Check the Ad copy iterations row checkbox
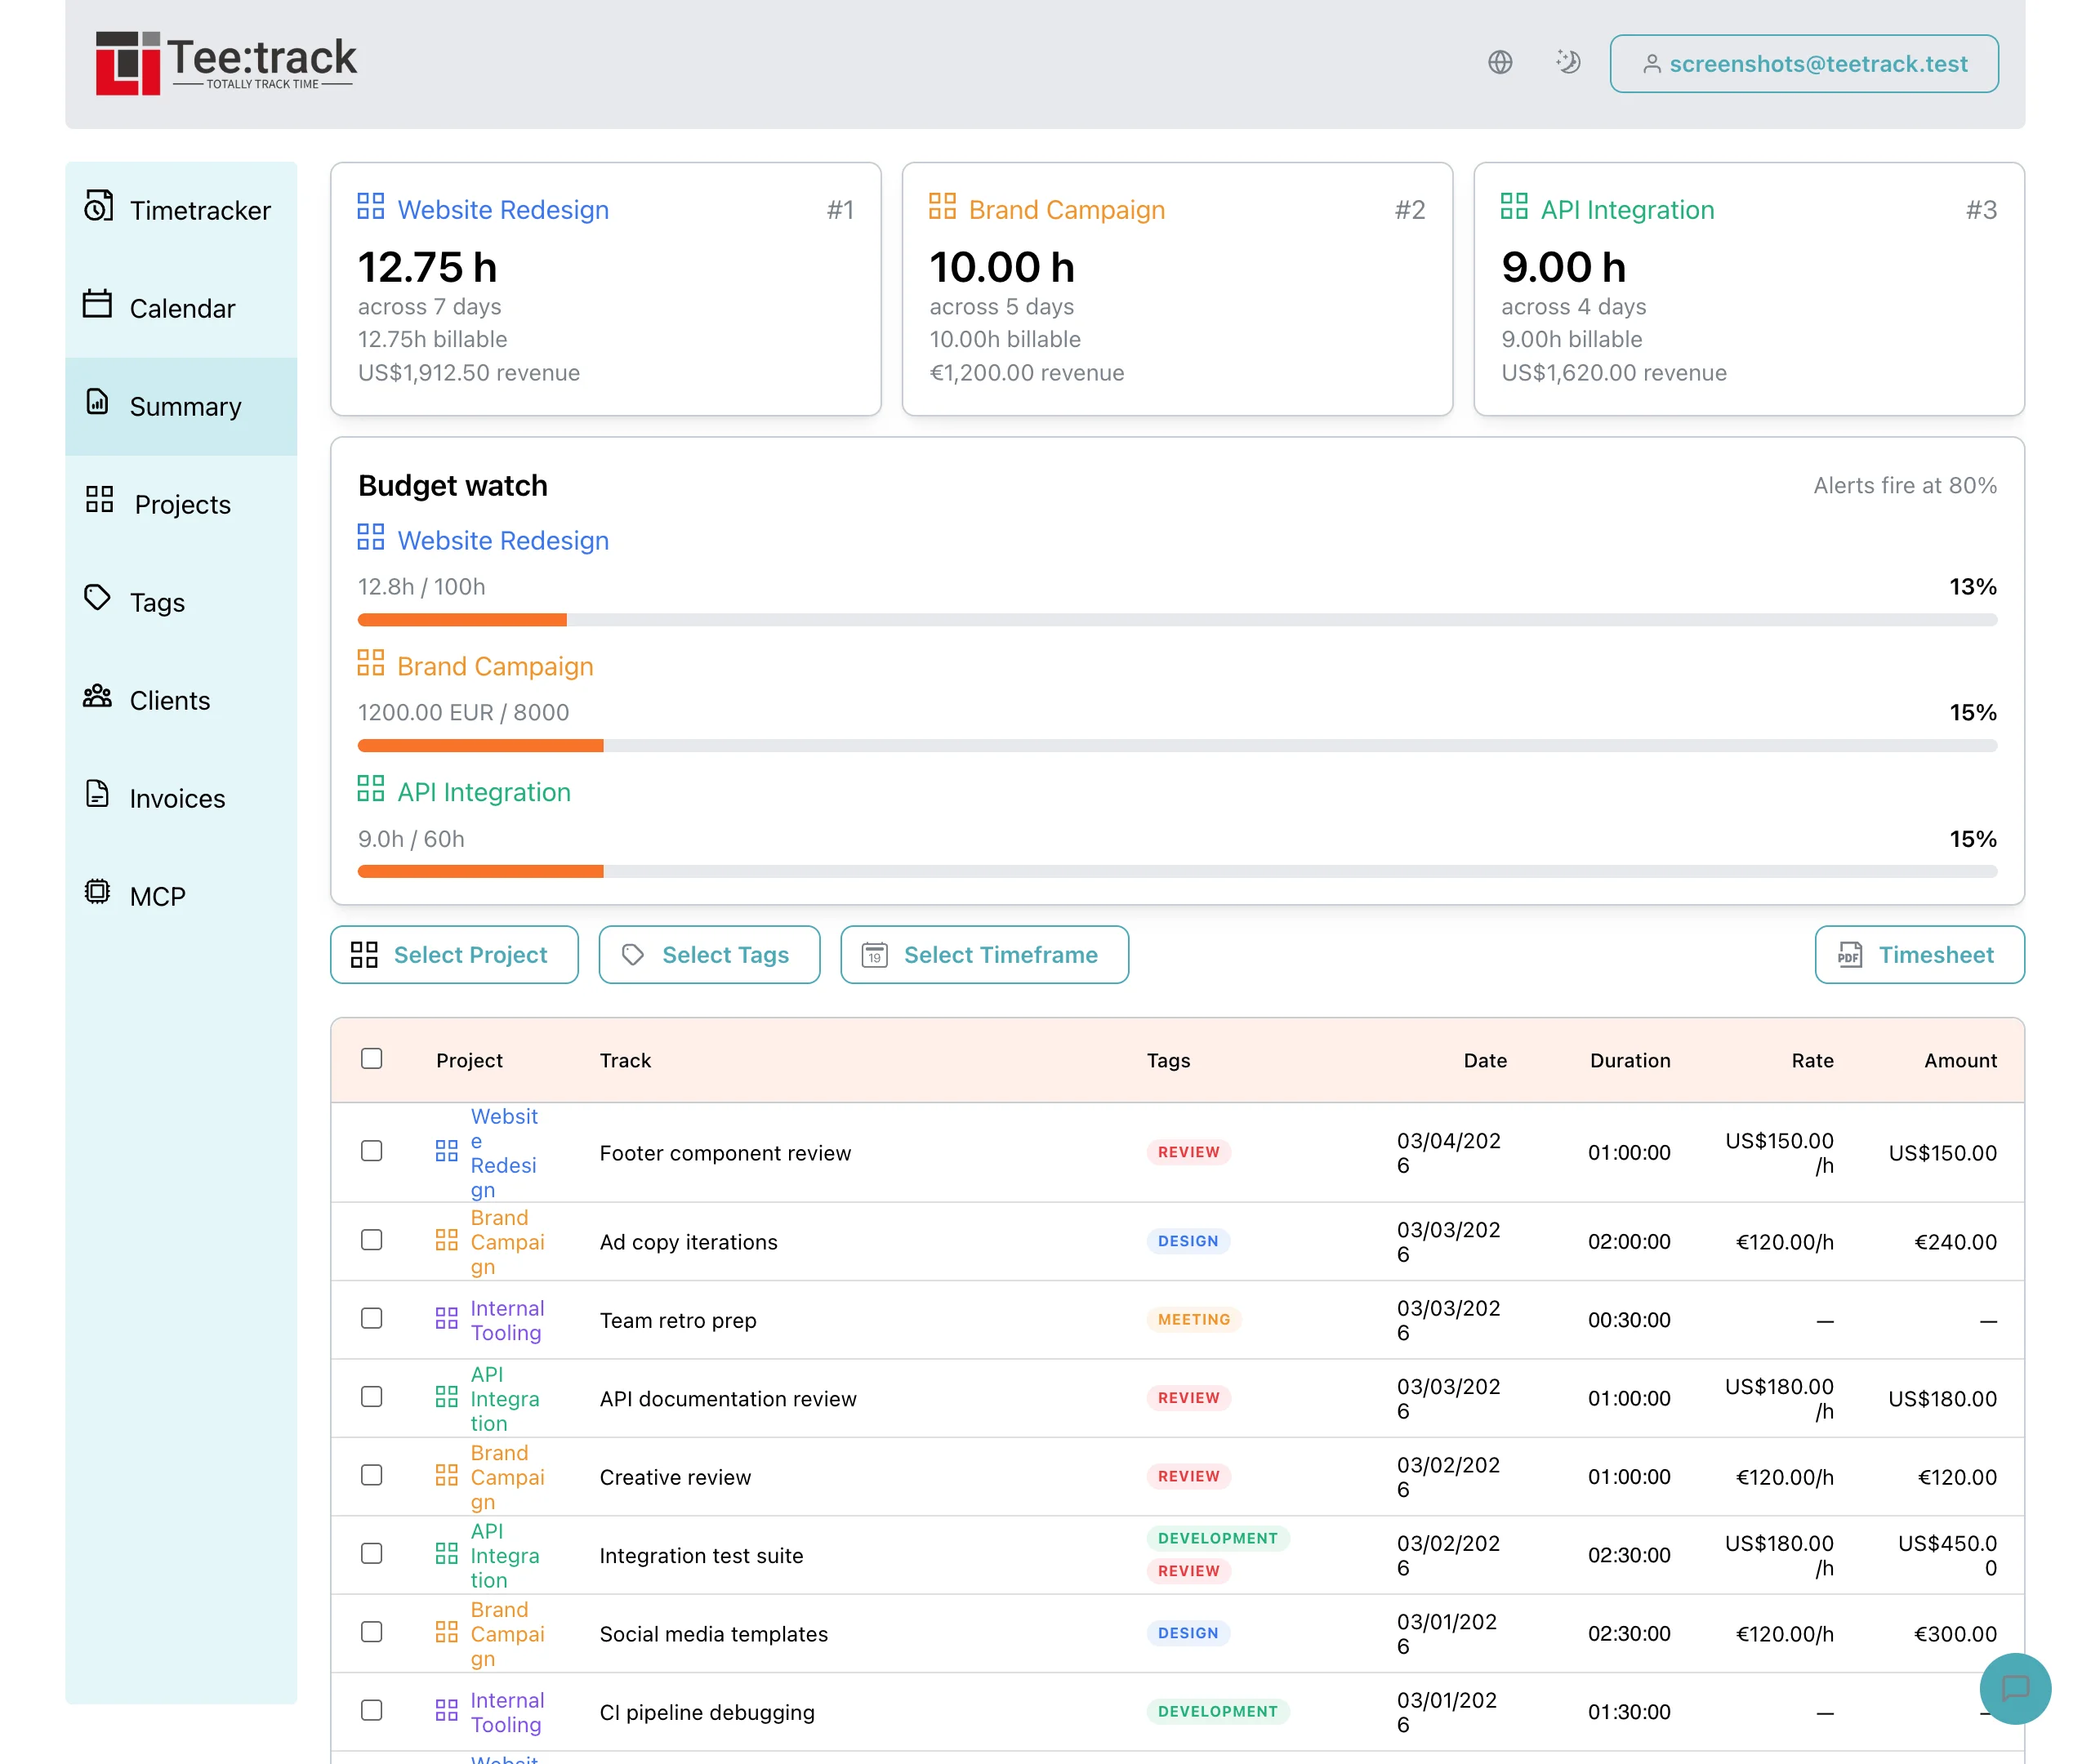 (x=371, y=1240)
